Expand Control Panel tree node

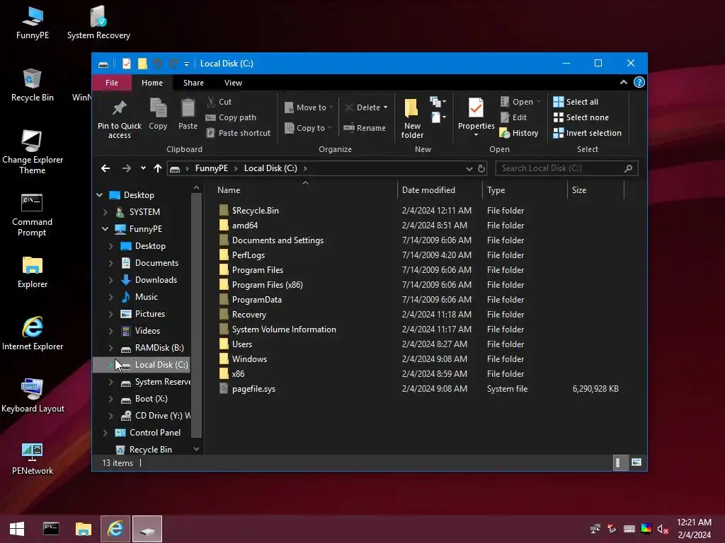point(105,433)
